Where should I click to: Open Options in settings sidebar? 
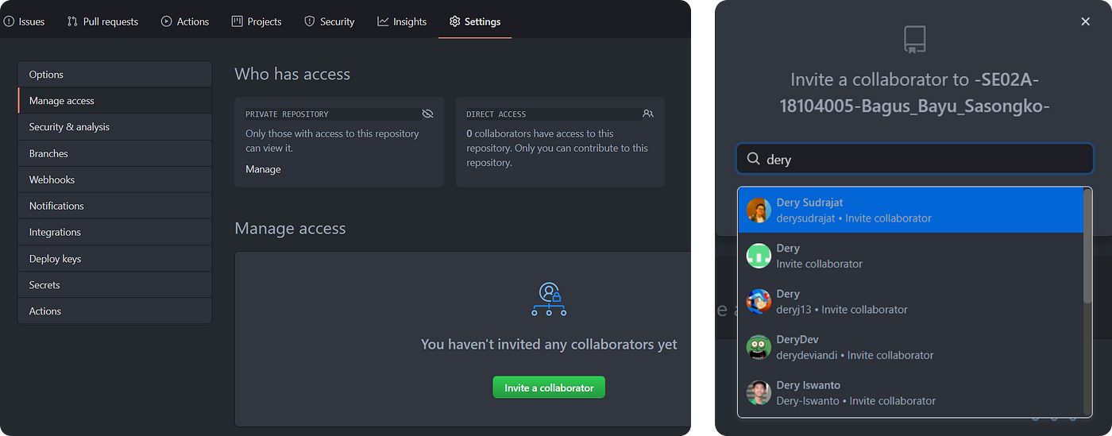115,75
